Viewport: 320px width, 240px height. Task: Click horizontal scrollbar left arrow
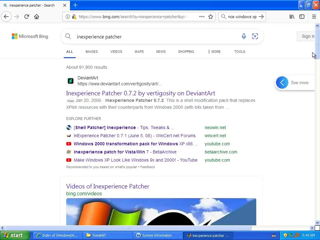point(2,228)
